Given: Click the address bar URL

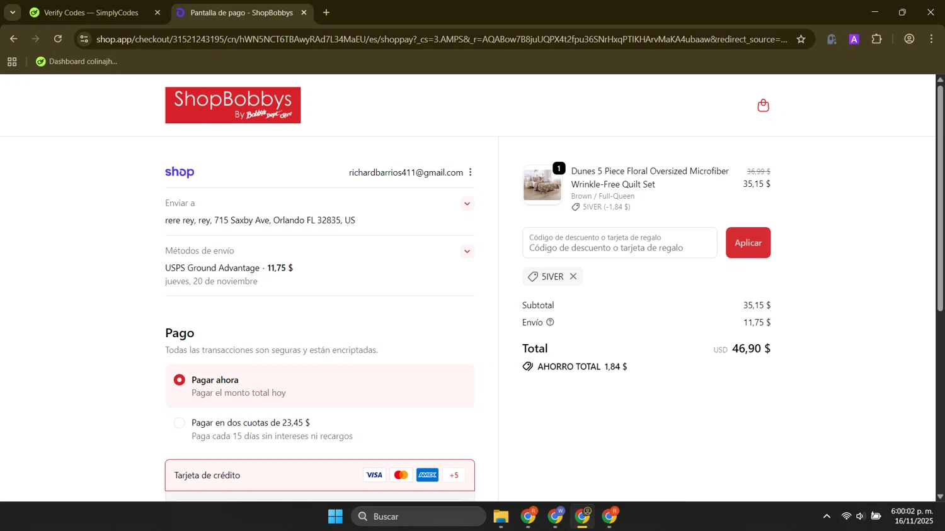Looking at the screenshot, I should click(x=441, y=39).
